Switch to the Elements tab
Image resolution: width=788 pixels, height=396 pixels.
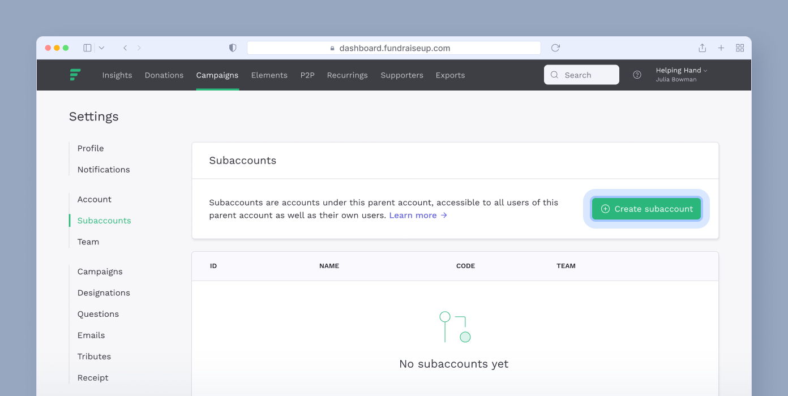pos(269,75)
